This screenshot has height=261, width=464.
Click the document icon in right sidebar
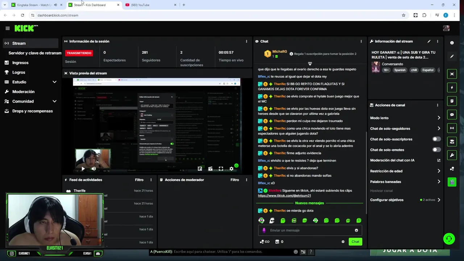pos(452,101)
